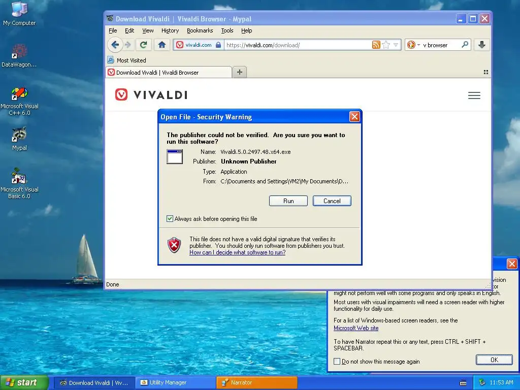
Task: Open the File menu
Action: (113, 30)
